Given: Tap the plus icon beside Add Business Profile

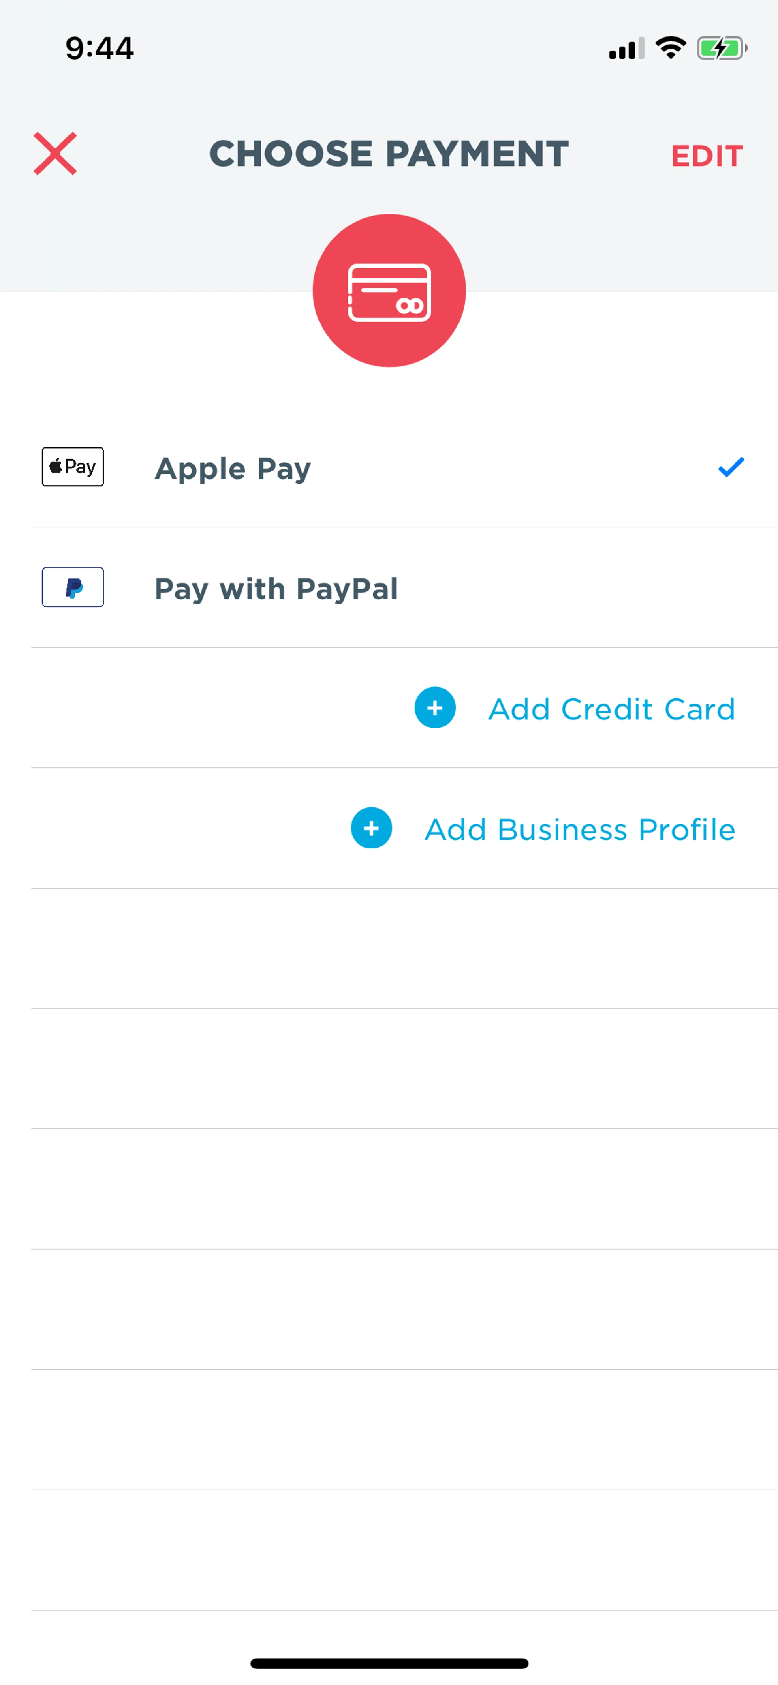Looking at the screenshot, I should point(371,828).
